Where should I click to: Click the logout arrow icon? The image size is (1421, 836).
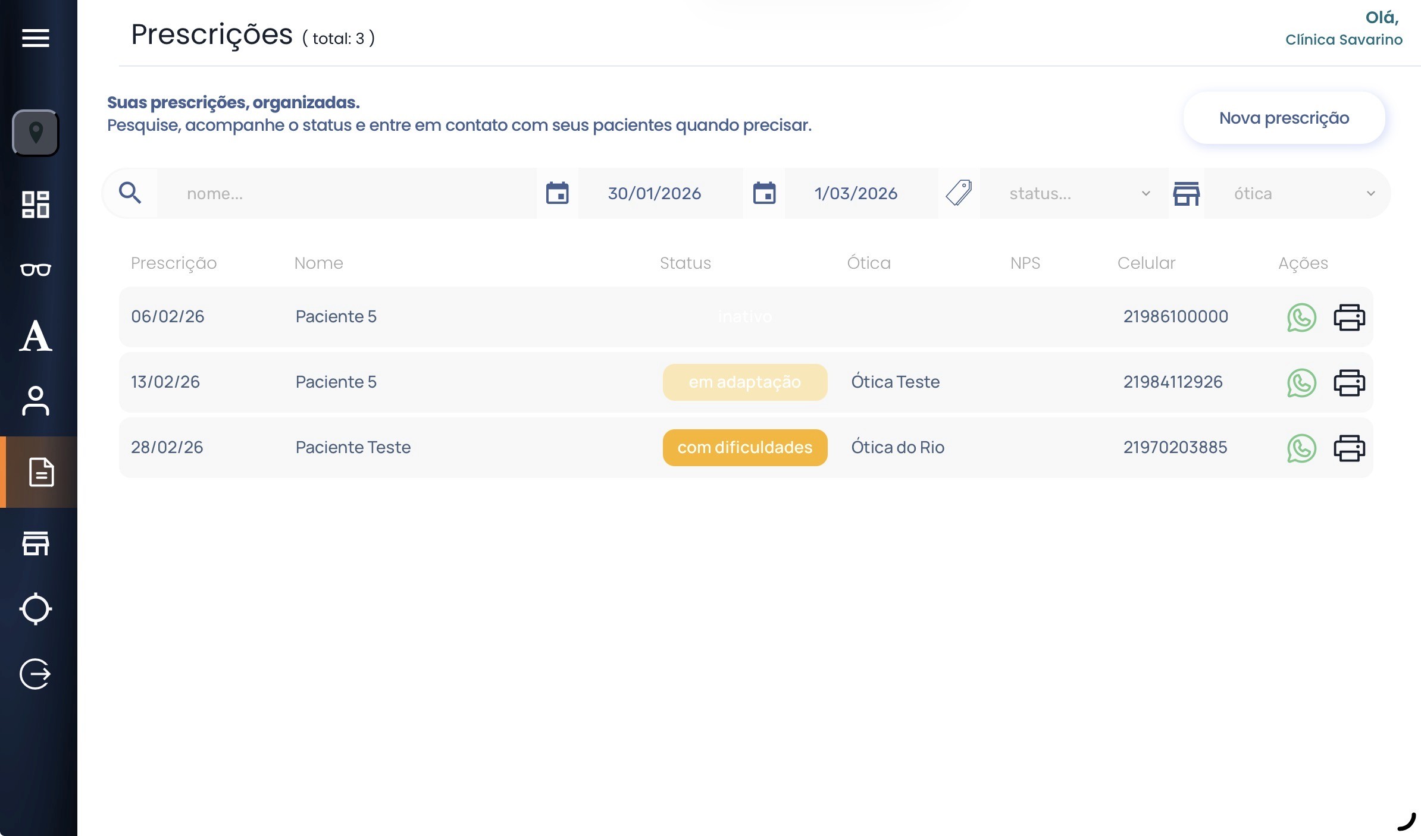click(x=36, y=674)
